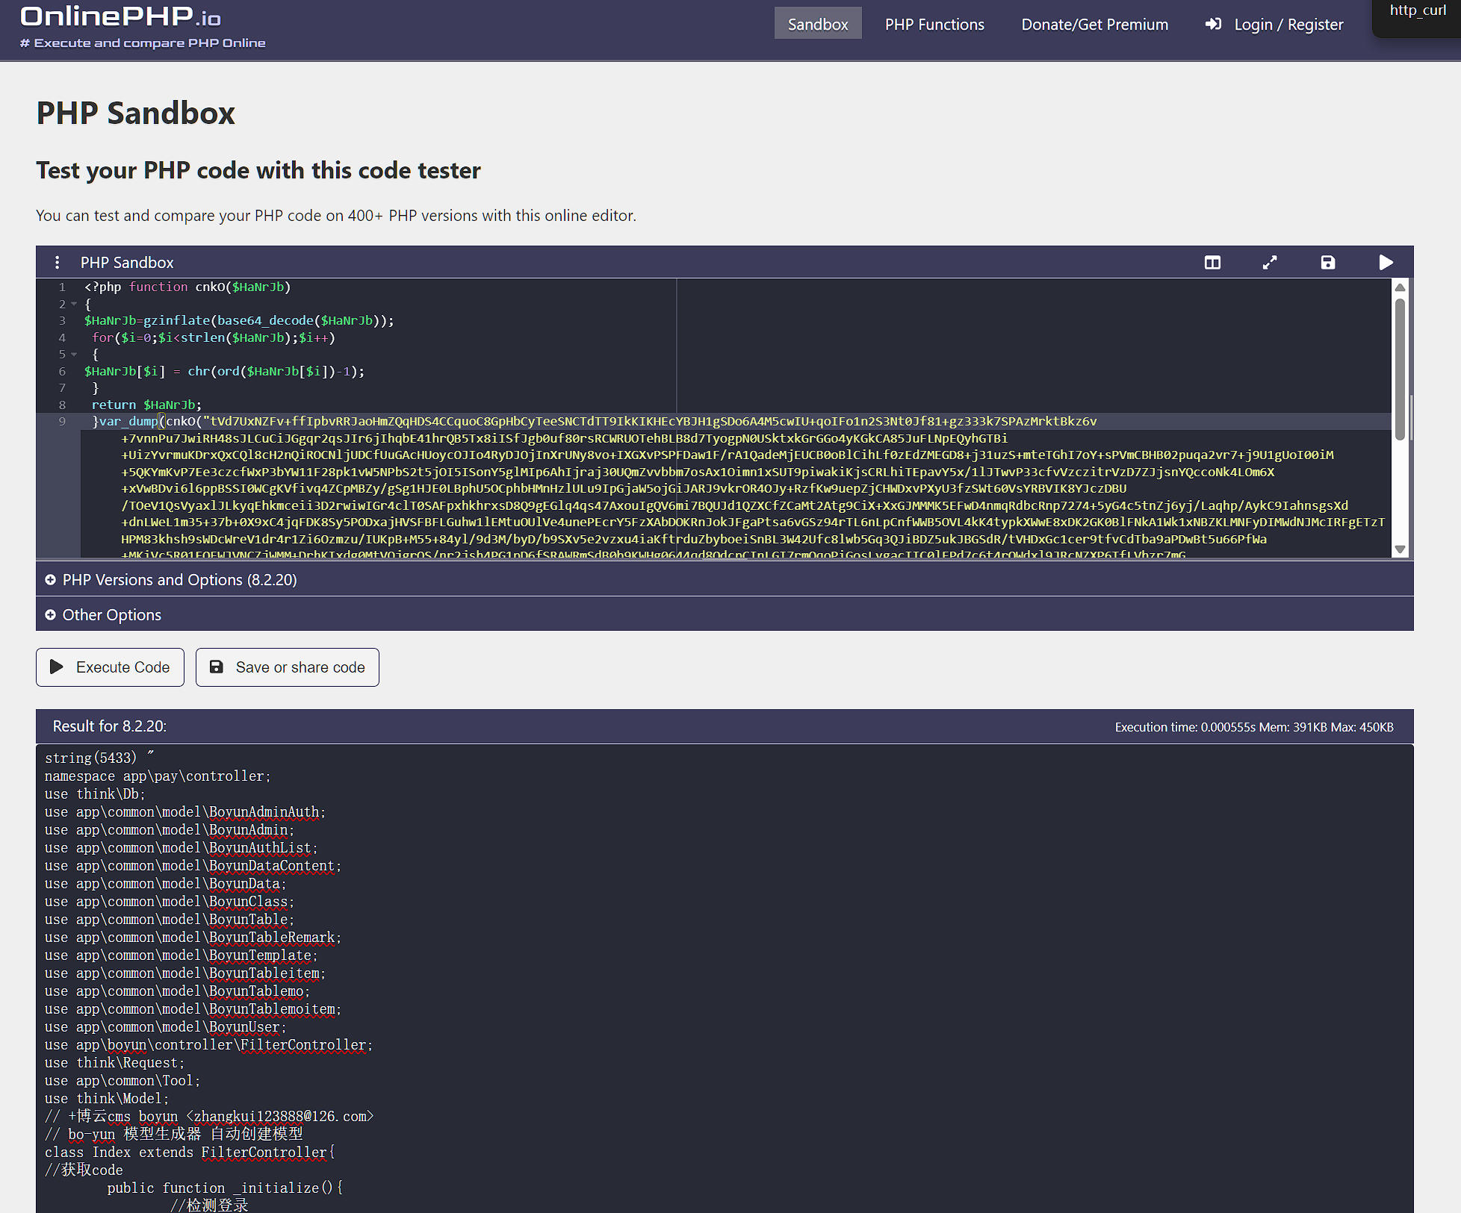Click the OnlinePHP.io logo

coord(120,16)
